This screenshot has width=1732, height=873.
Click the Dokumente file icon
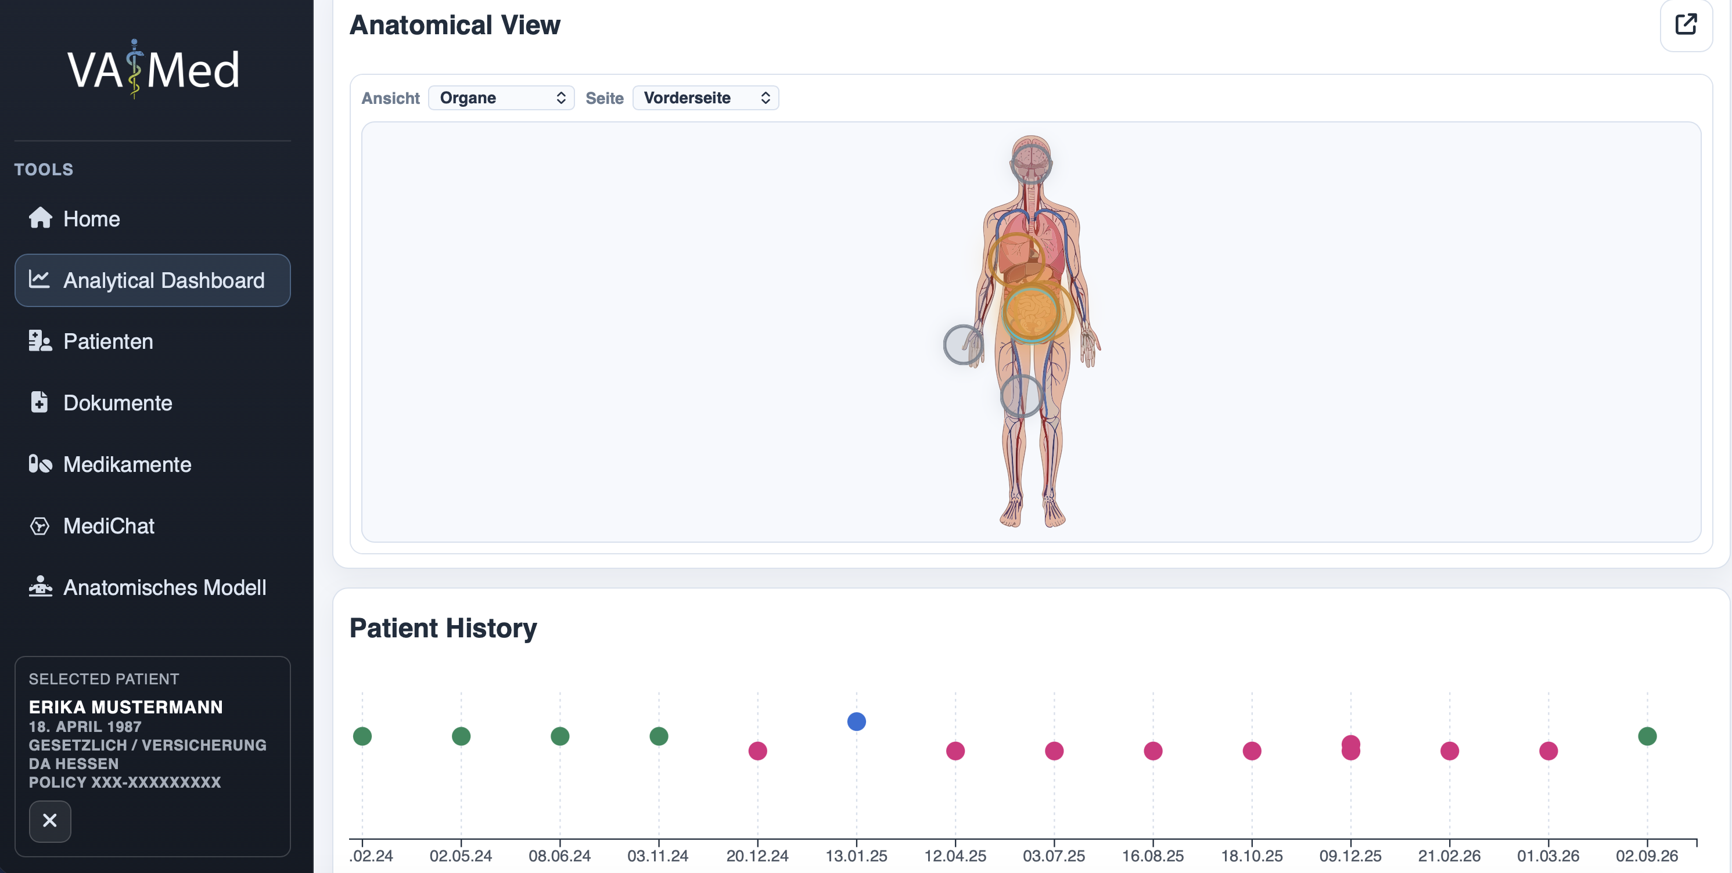[39, 402]
